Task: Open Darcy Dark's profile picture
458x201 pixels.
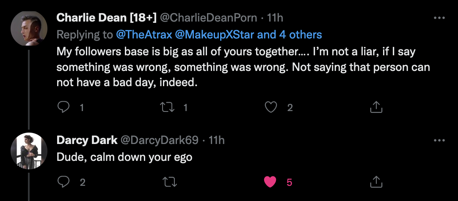Action: pos(28,151)
